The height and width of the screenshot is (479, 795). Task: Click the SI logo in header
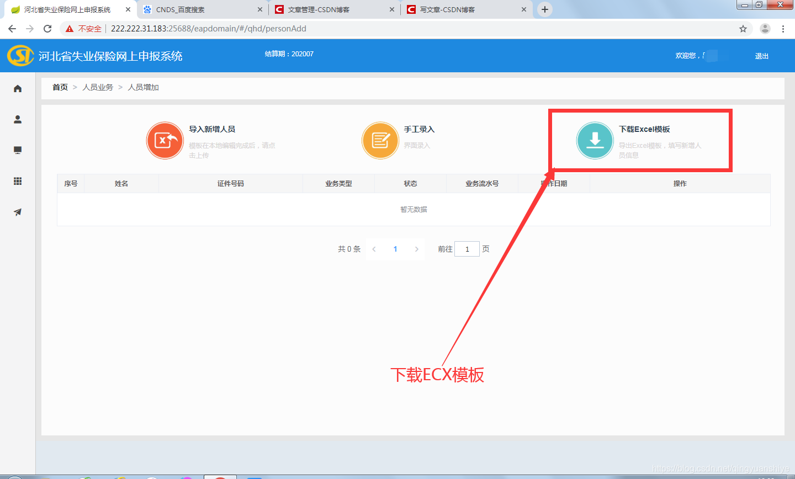coord(20,56)
